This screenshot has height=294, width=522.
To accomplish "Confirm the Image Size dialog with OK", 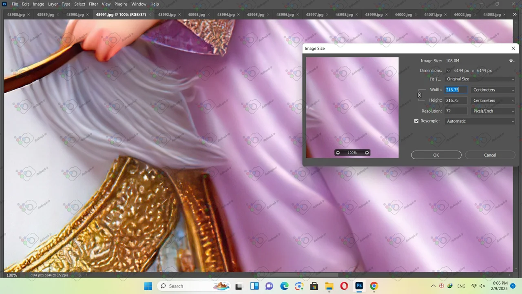I will (x=436, y=155).
